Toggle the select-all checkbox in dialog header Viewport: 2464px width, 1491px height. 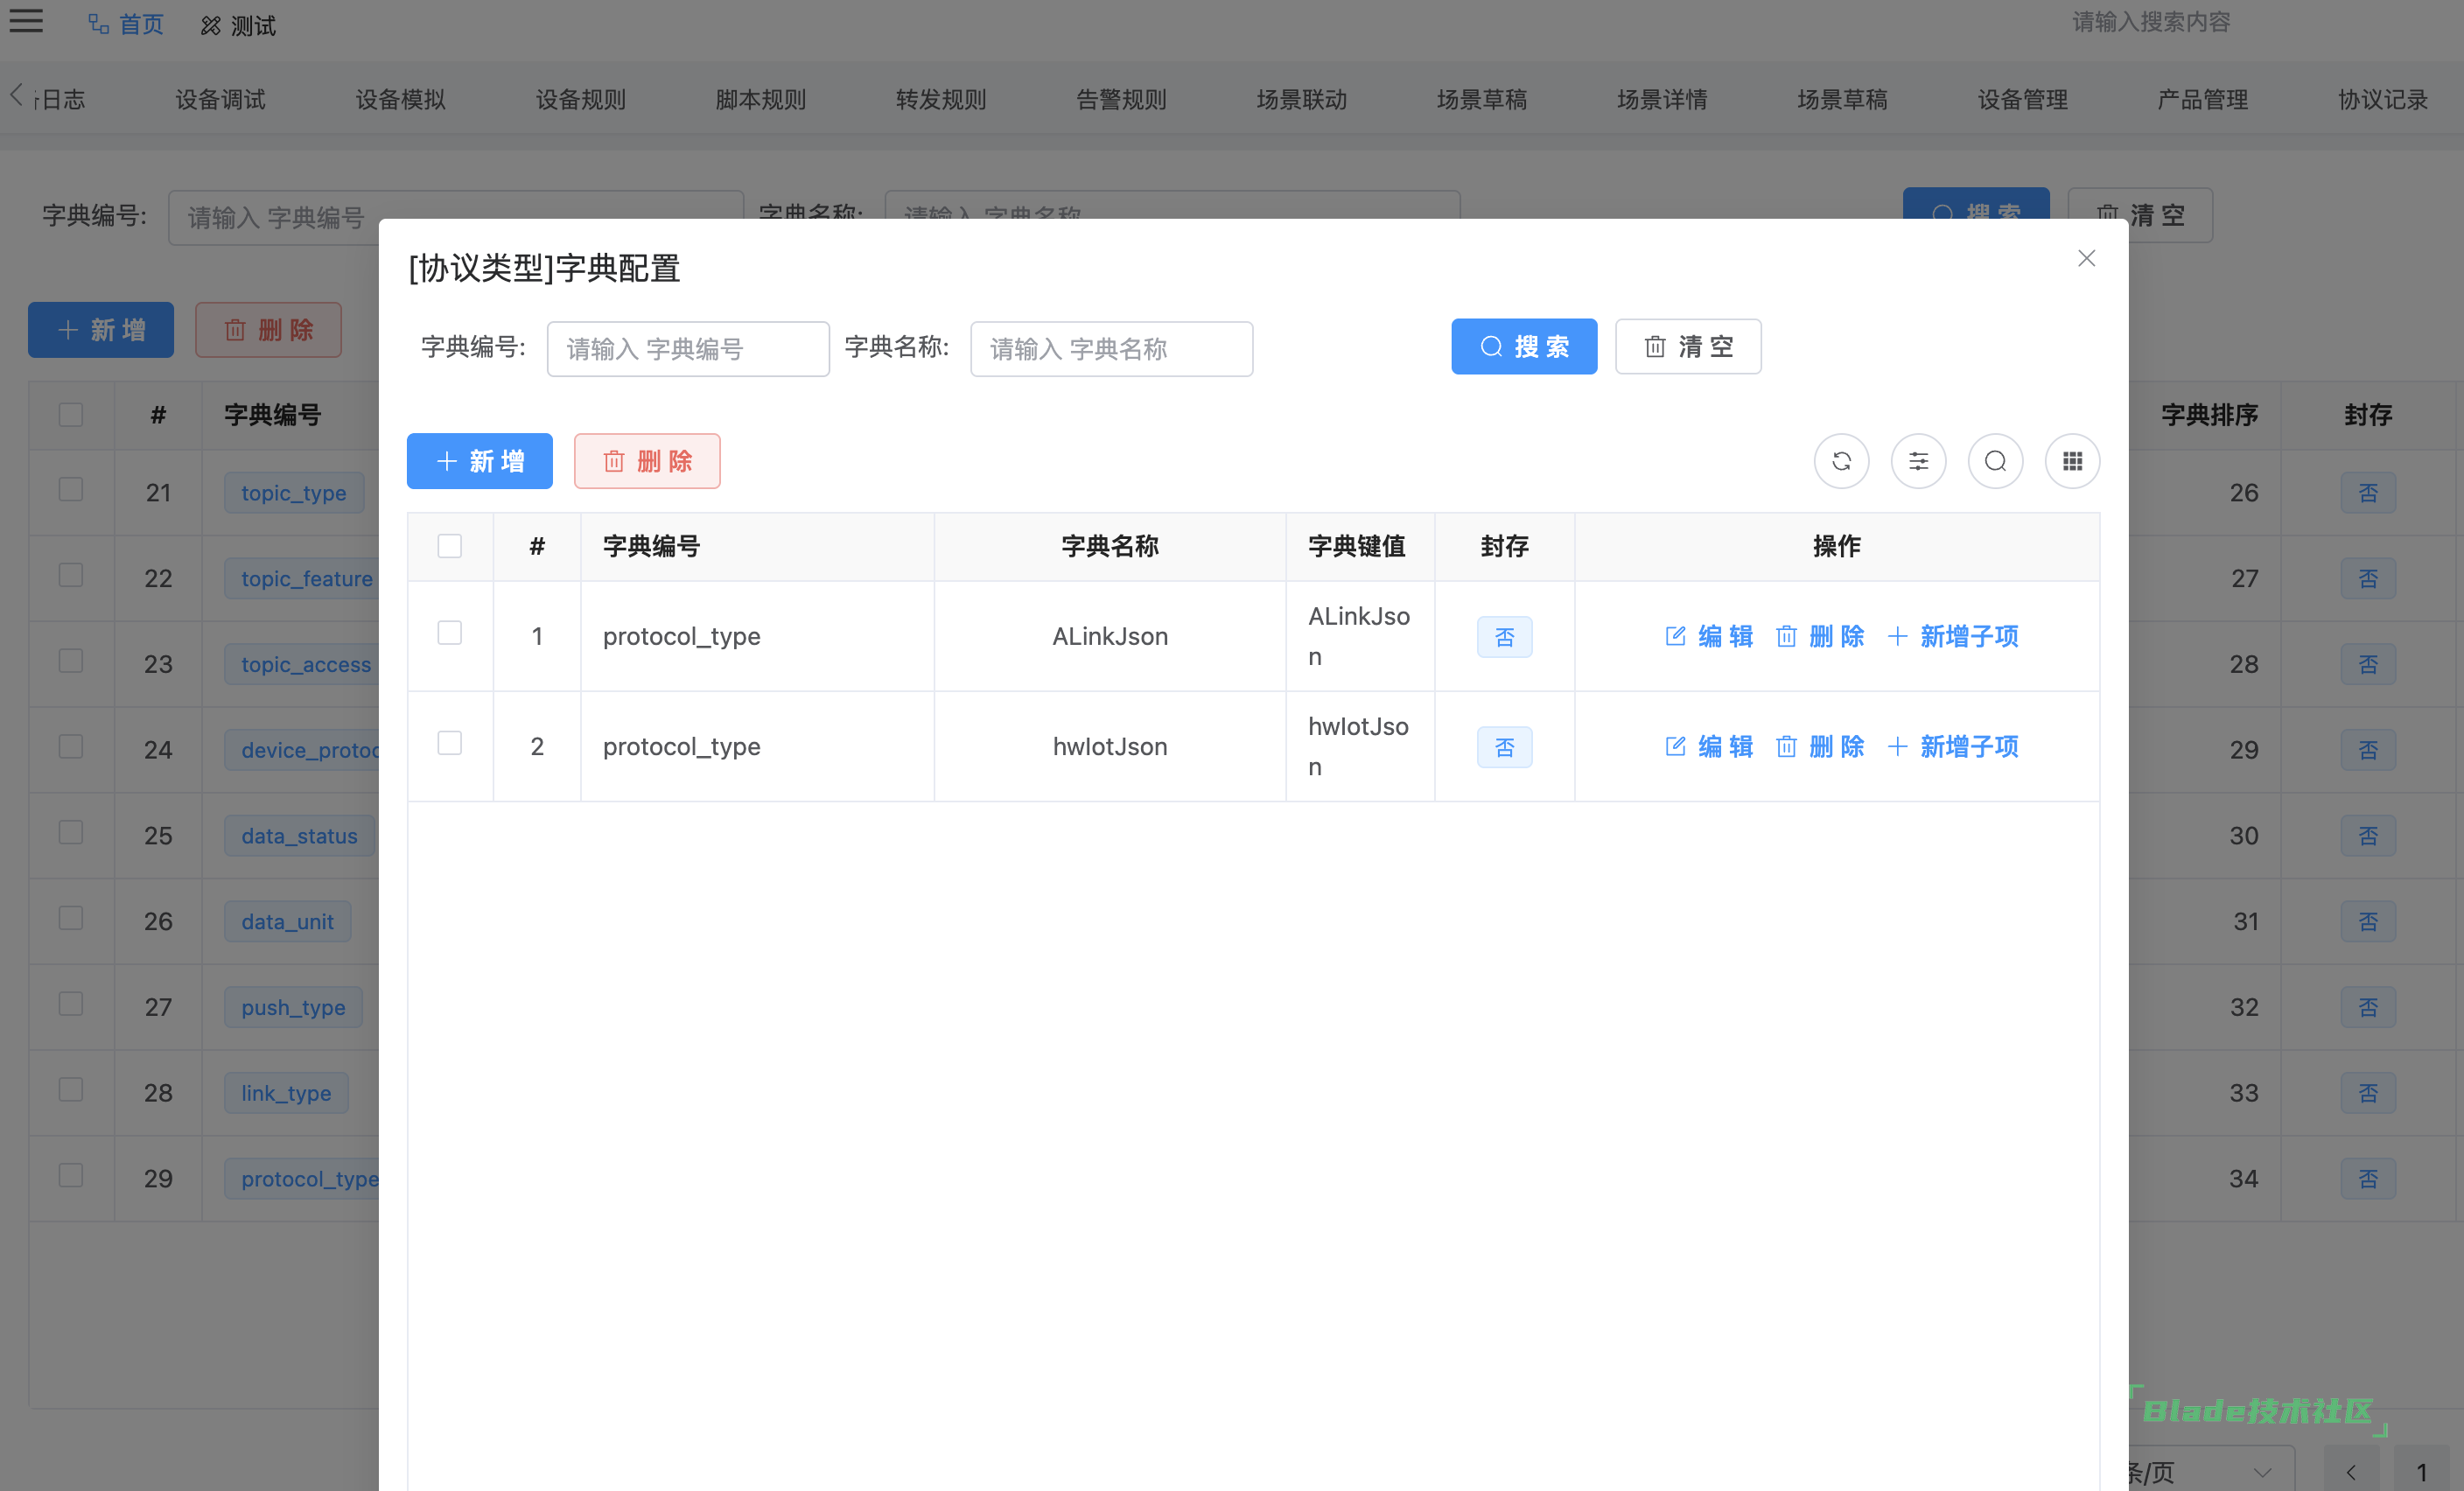(450, 546)
